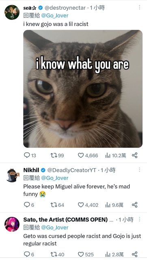Screen dimensions: 147x260
Task: Open more options on Sato the Artist's tweet
Action: click(x=139, y=219)
